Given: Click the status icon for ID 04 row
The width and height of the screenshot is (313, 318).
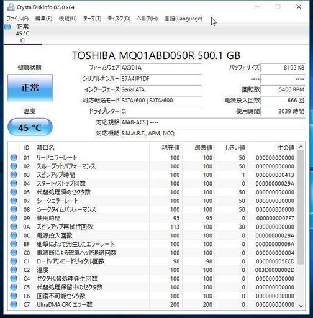Looking at the screenshot, I should coord(14,183).
